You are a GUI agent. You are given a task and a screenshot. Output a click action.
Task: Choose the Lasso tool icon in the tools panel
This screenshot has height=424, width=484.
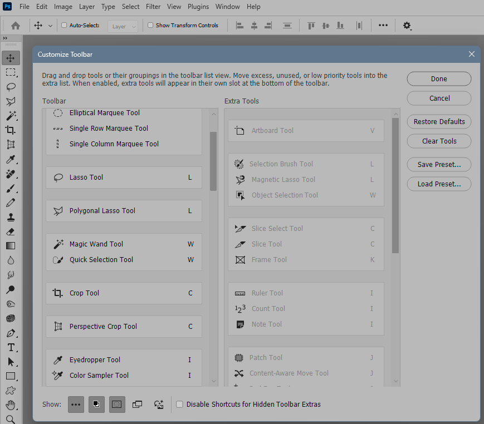point(11,87)
